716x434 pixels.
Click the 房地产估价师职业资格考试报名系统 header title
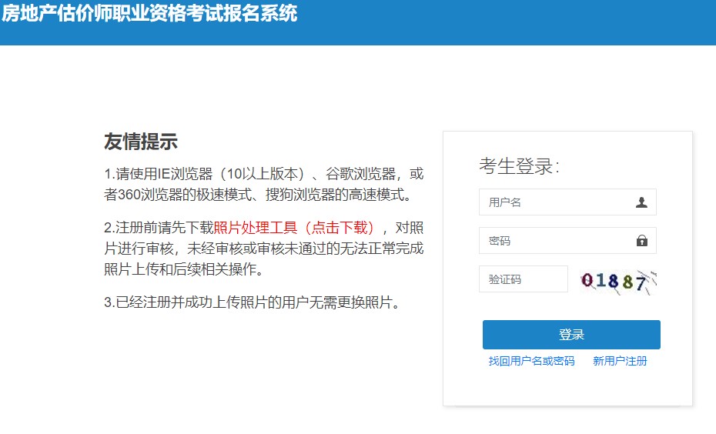click(x=149, y=14)
